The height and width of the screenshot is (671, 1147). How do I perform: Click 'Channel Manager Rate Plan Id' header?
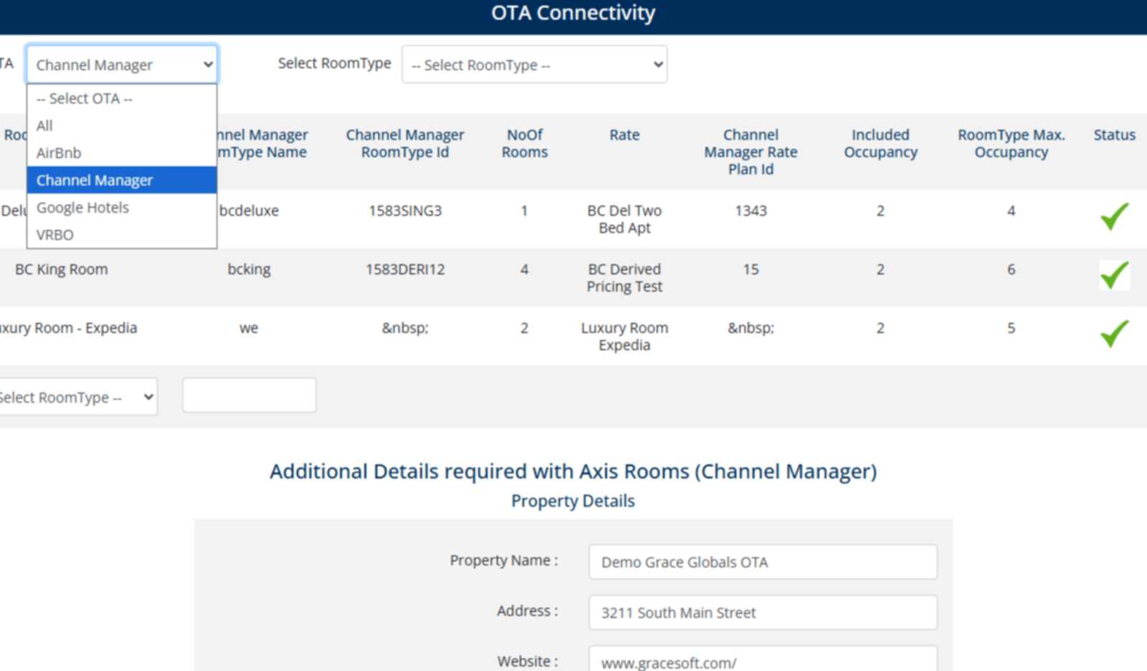point(751,152)
